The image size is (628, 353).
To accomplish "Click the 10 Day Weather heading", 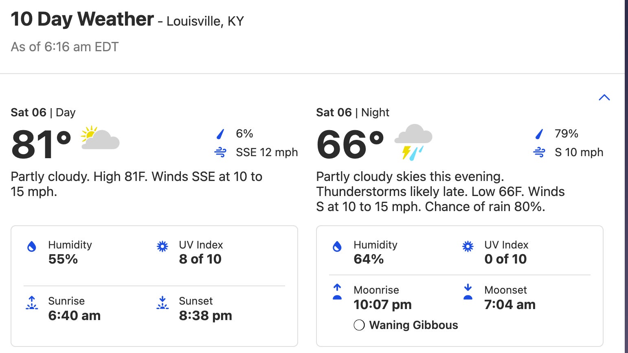I will (82, 20).
